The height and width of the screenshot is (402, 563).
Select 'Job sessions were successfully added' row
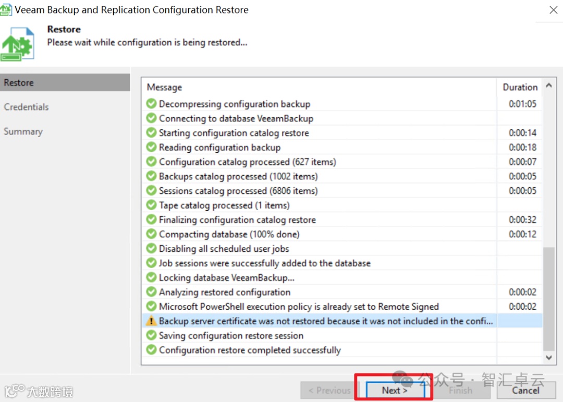click(342, 263)
